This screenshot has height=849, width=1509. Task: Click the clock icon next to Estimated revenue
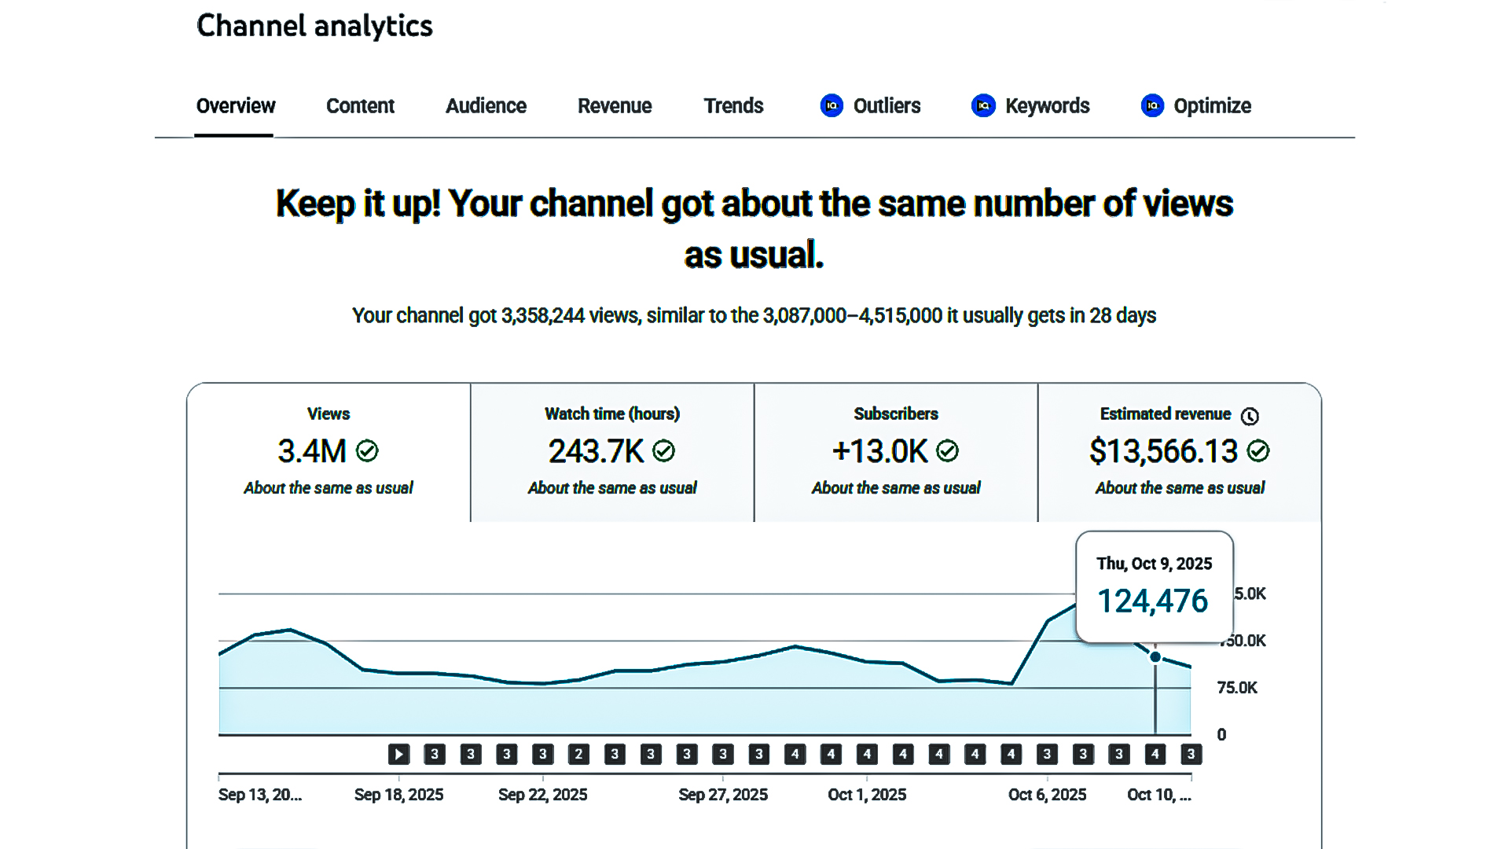point(1250,416)
